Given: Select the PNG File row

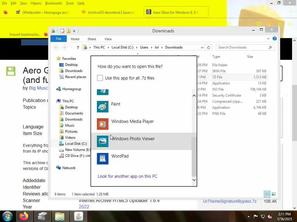Looking at the screenshot, I should 232,113.
